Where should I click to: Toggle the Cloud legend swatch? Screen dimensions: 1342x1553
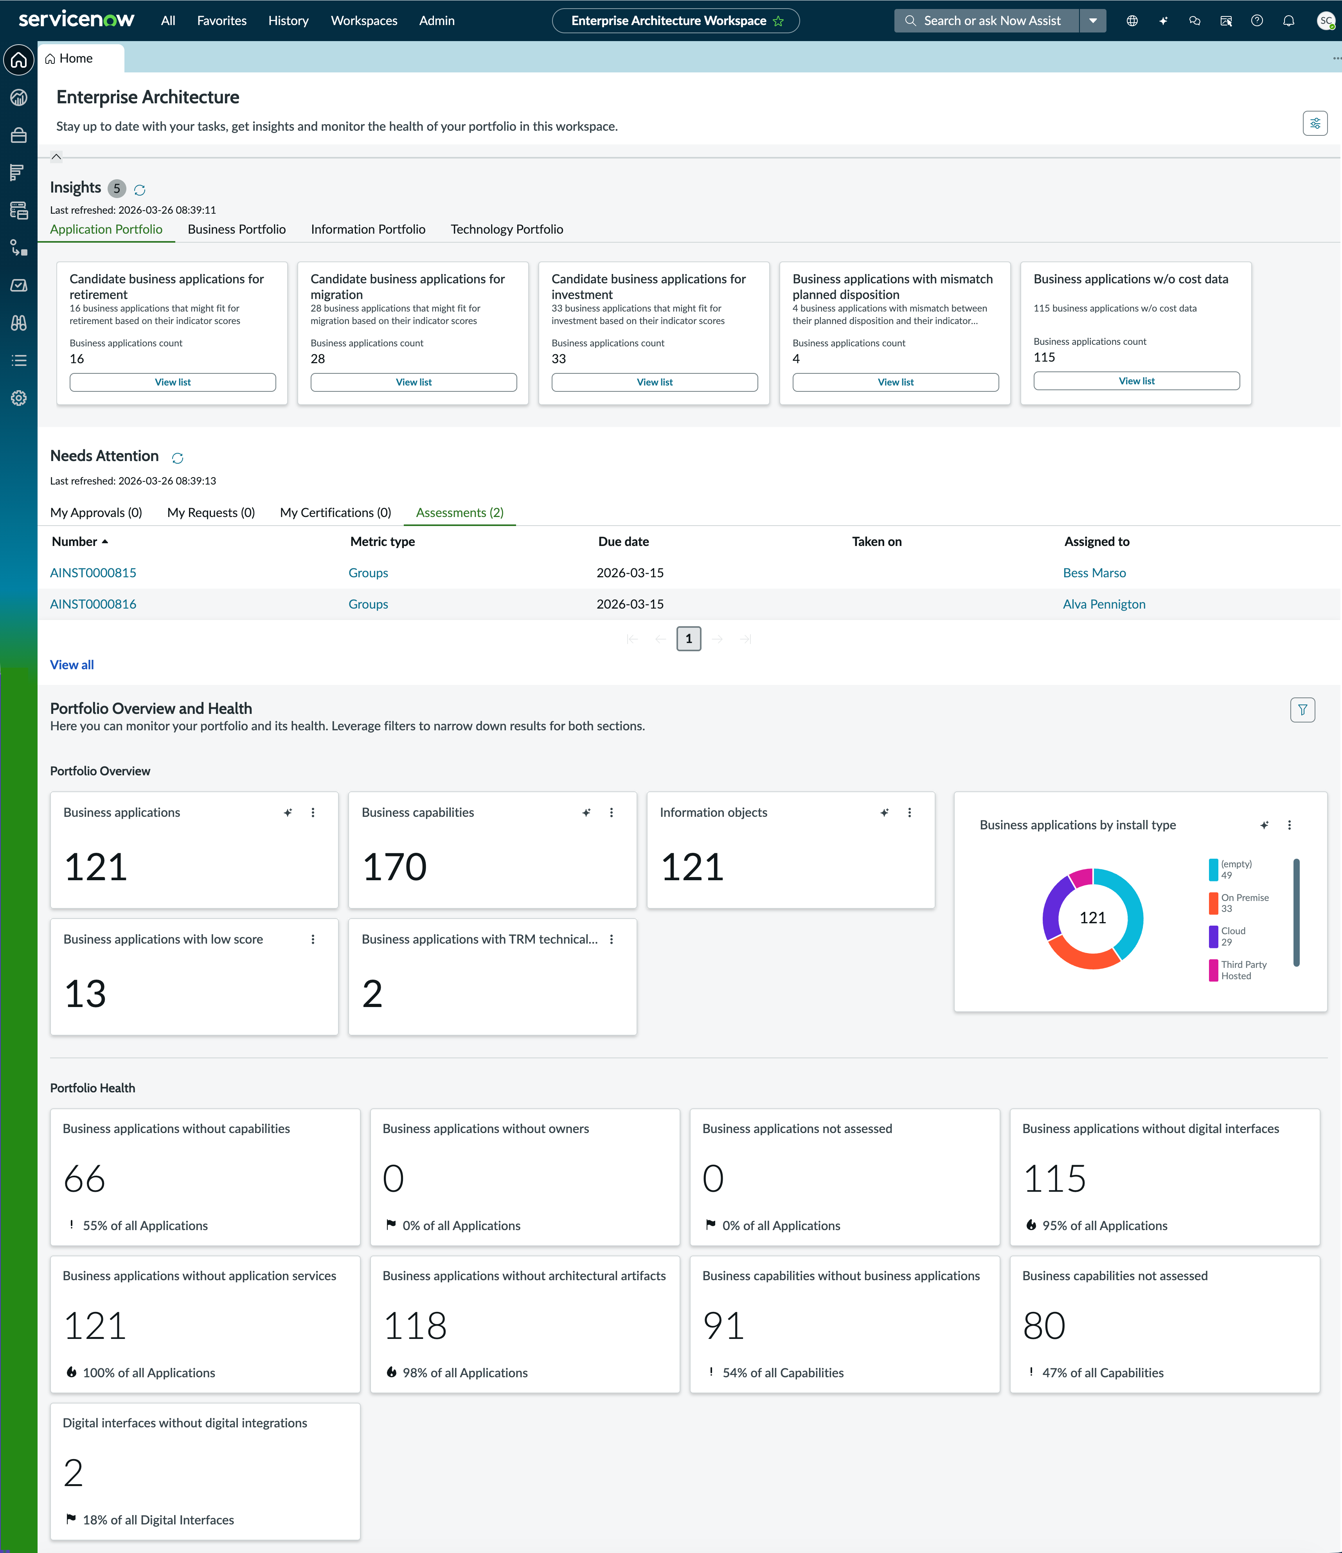tap(1213, 936)
